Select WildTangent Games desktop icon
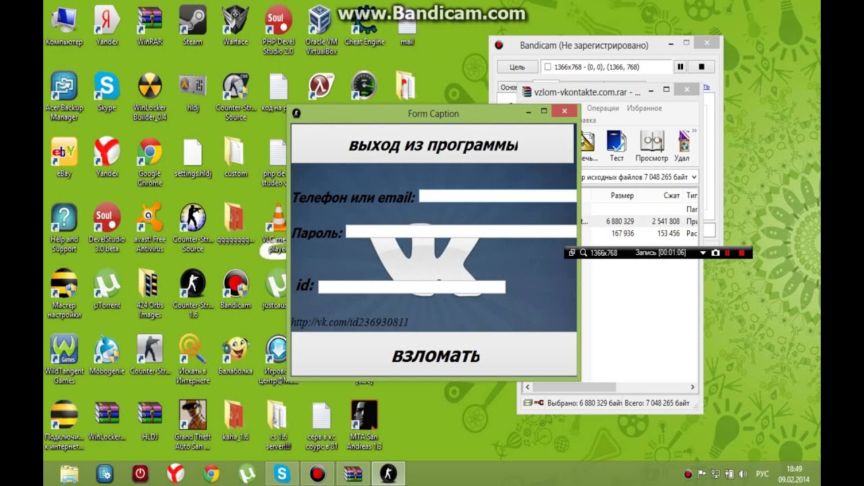The image size is (864, 486). (x=64, y=360)
